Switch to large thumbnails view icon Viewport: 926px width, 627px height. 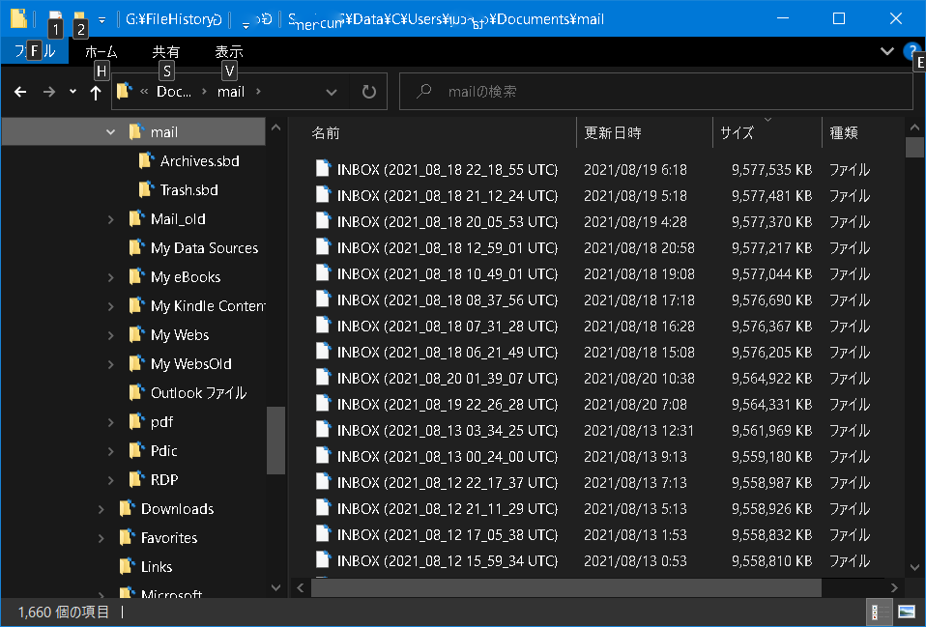[906, 613]
